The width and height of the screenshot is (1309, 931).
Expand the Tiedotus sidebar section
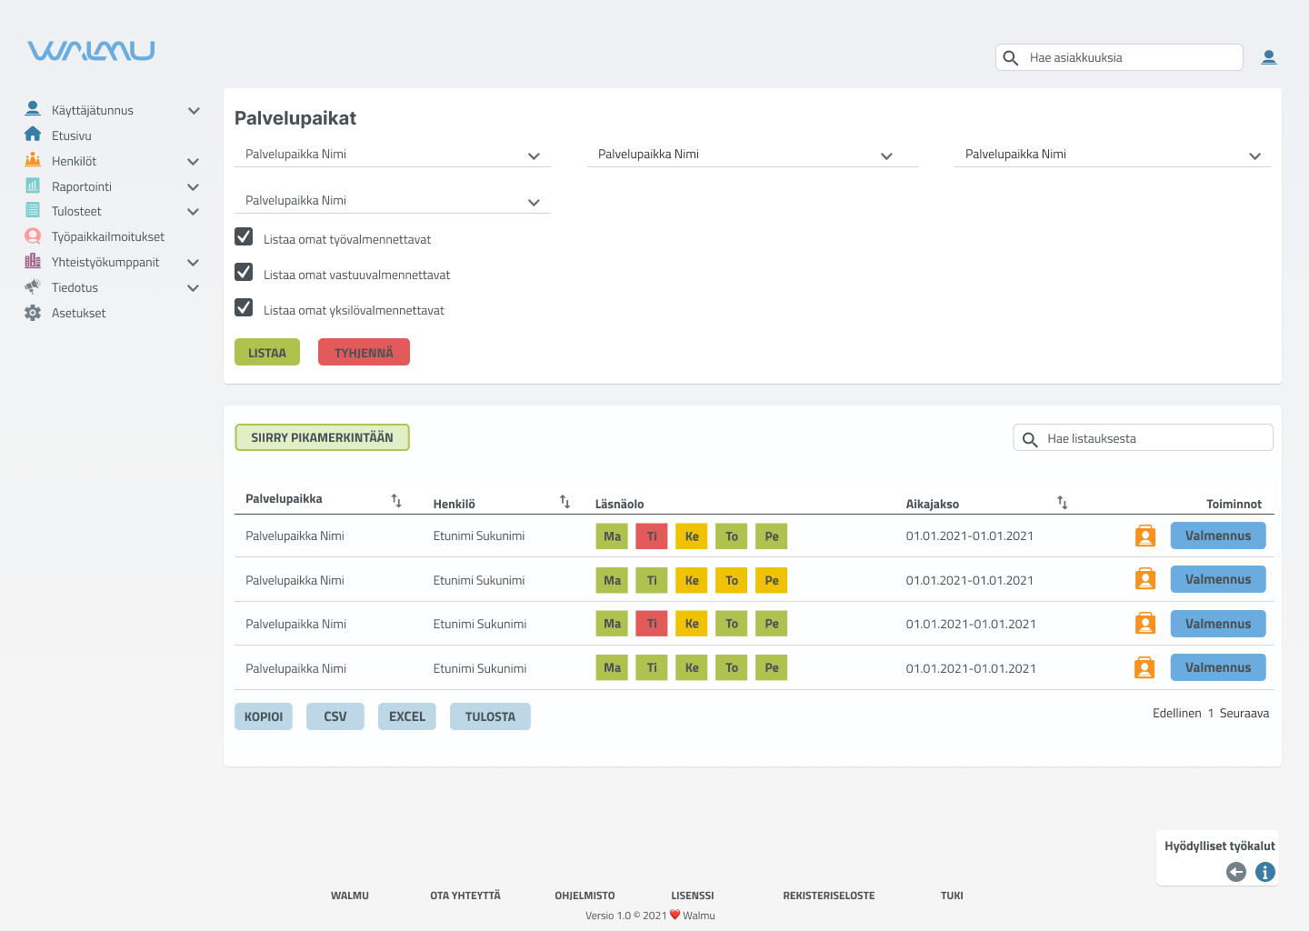pos(193,287)
